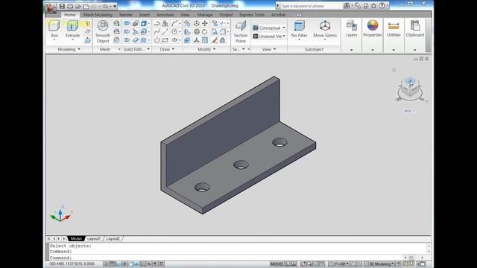The width and height of the screenshot is (477, 268).
Task: Expand the Layers panel arrow
Action: [x=351, y=50]
